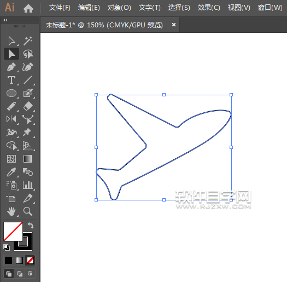Open the 效果(C) menu

(x=209, y=8)
